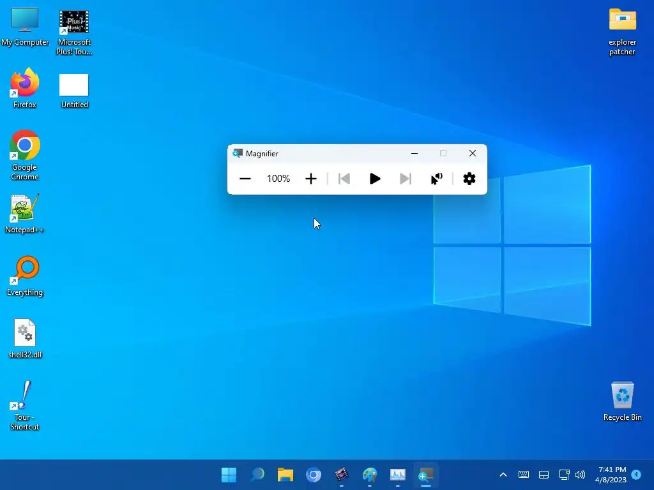Click the virtual touchpad tray icon

[544, 475]
